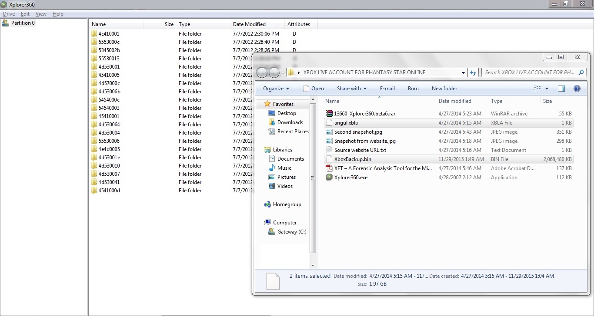594x316 pixels.
Task: Click the Gateway (C:) drive icon
Action: [x=272, y=232]
